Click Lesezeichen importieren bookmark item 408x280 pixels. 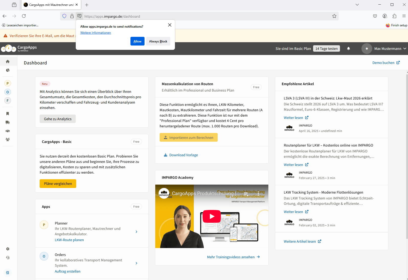pyautogui.click(x=20, y=25)
